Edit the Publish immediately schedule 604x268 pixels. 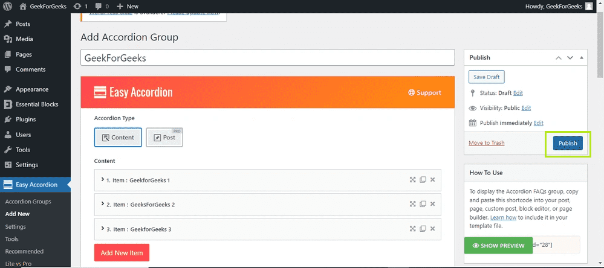point(539,123)
